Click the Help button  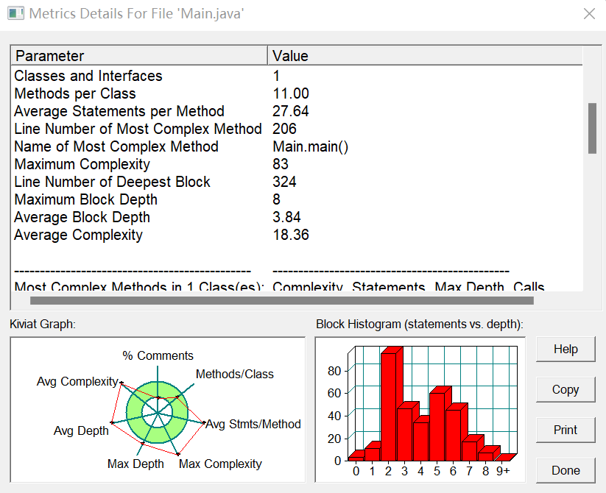point(566,349)
